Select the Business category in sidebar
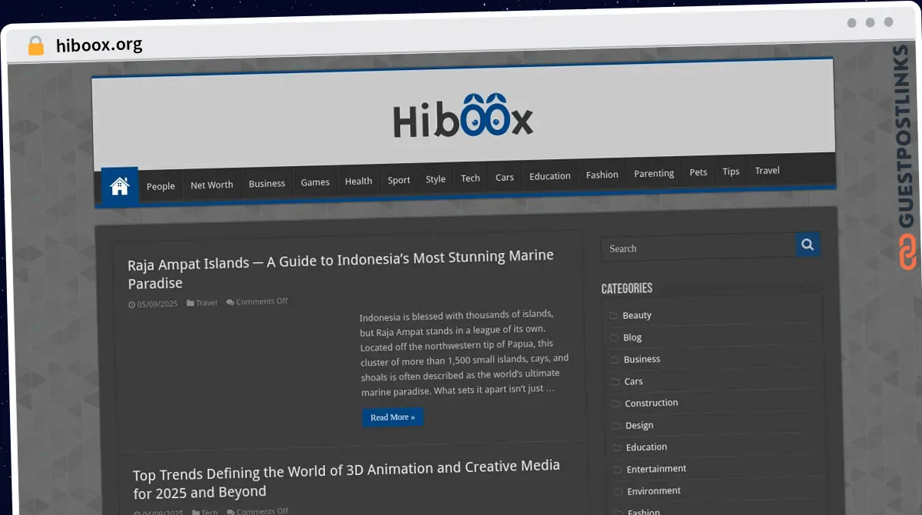The image size is (922, 515). [642, 359]
